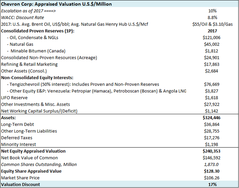
Task: Select the total assets value $324,446
Action: (x=212, y=118)
